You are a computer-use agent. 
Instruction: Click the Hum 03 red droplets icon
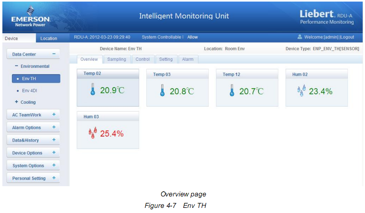pyautogui.click(x=93, y=133)
